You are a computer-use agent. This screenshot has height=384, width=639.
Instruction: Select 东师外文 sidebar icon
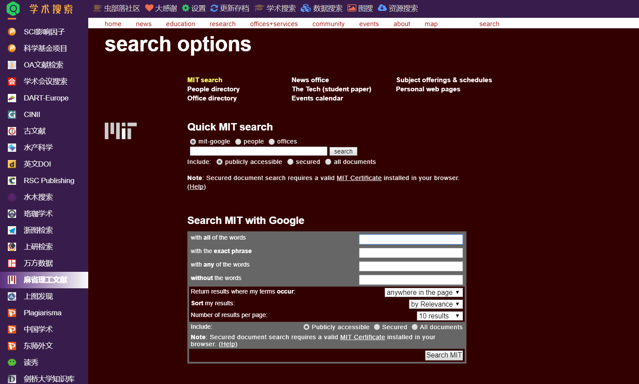tap(12, 346)
